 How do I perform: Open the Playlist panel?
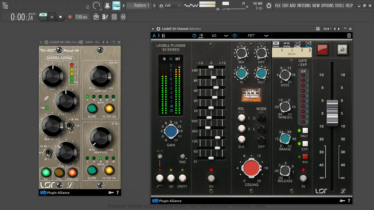coord(96,17)
